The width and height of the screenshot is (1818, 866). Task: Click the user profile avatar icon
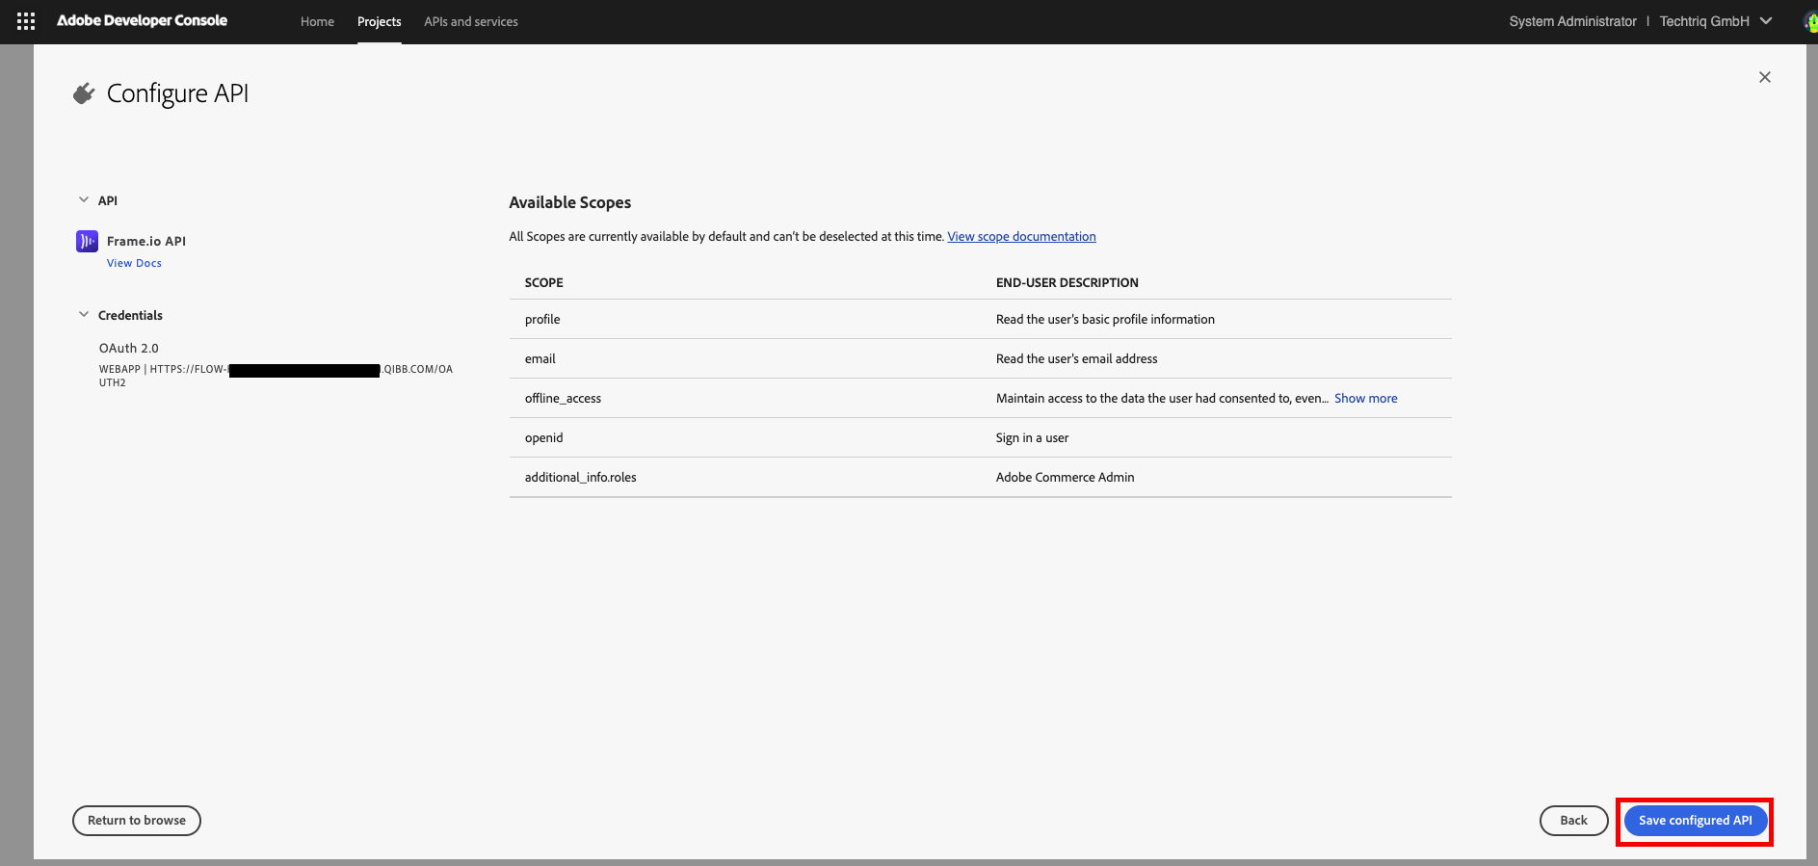pos(1810,21)
